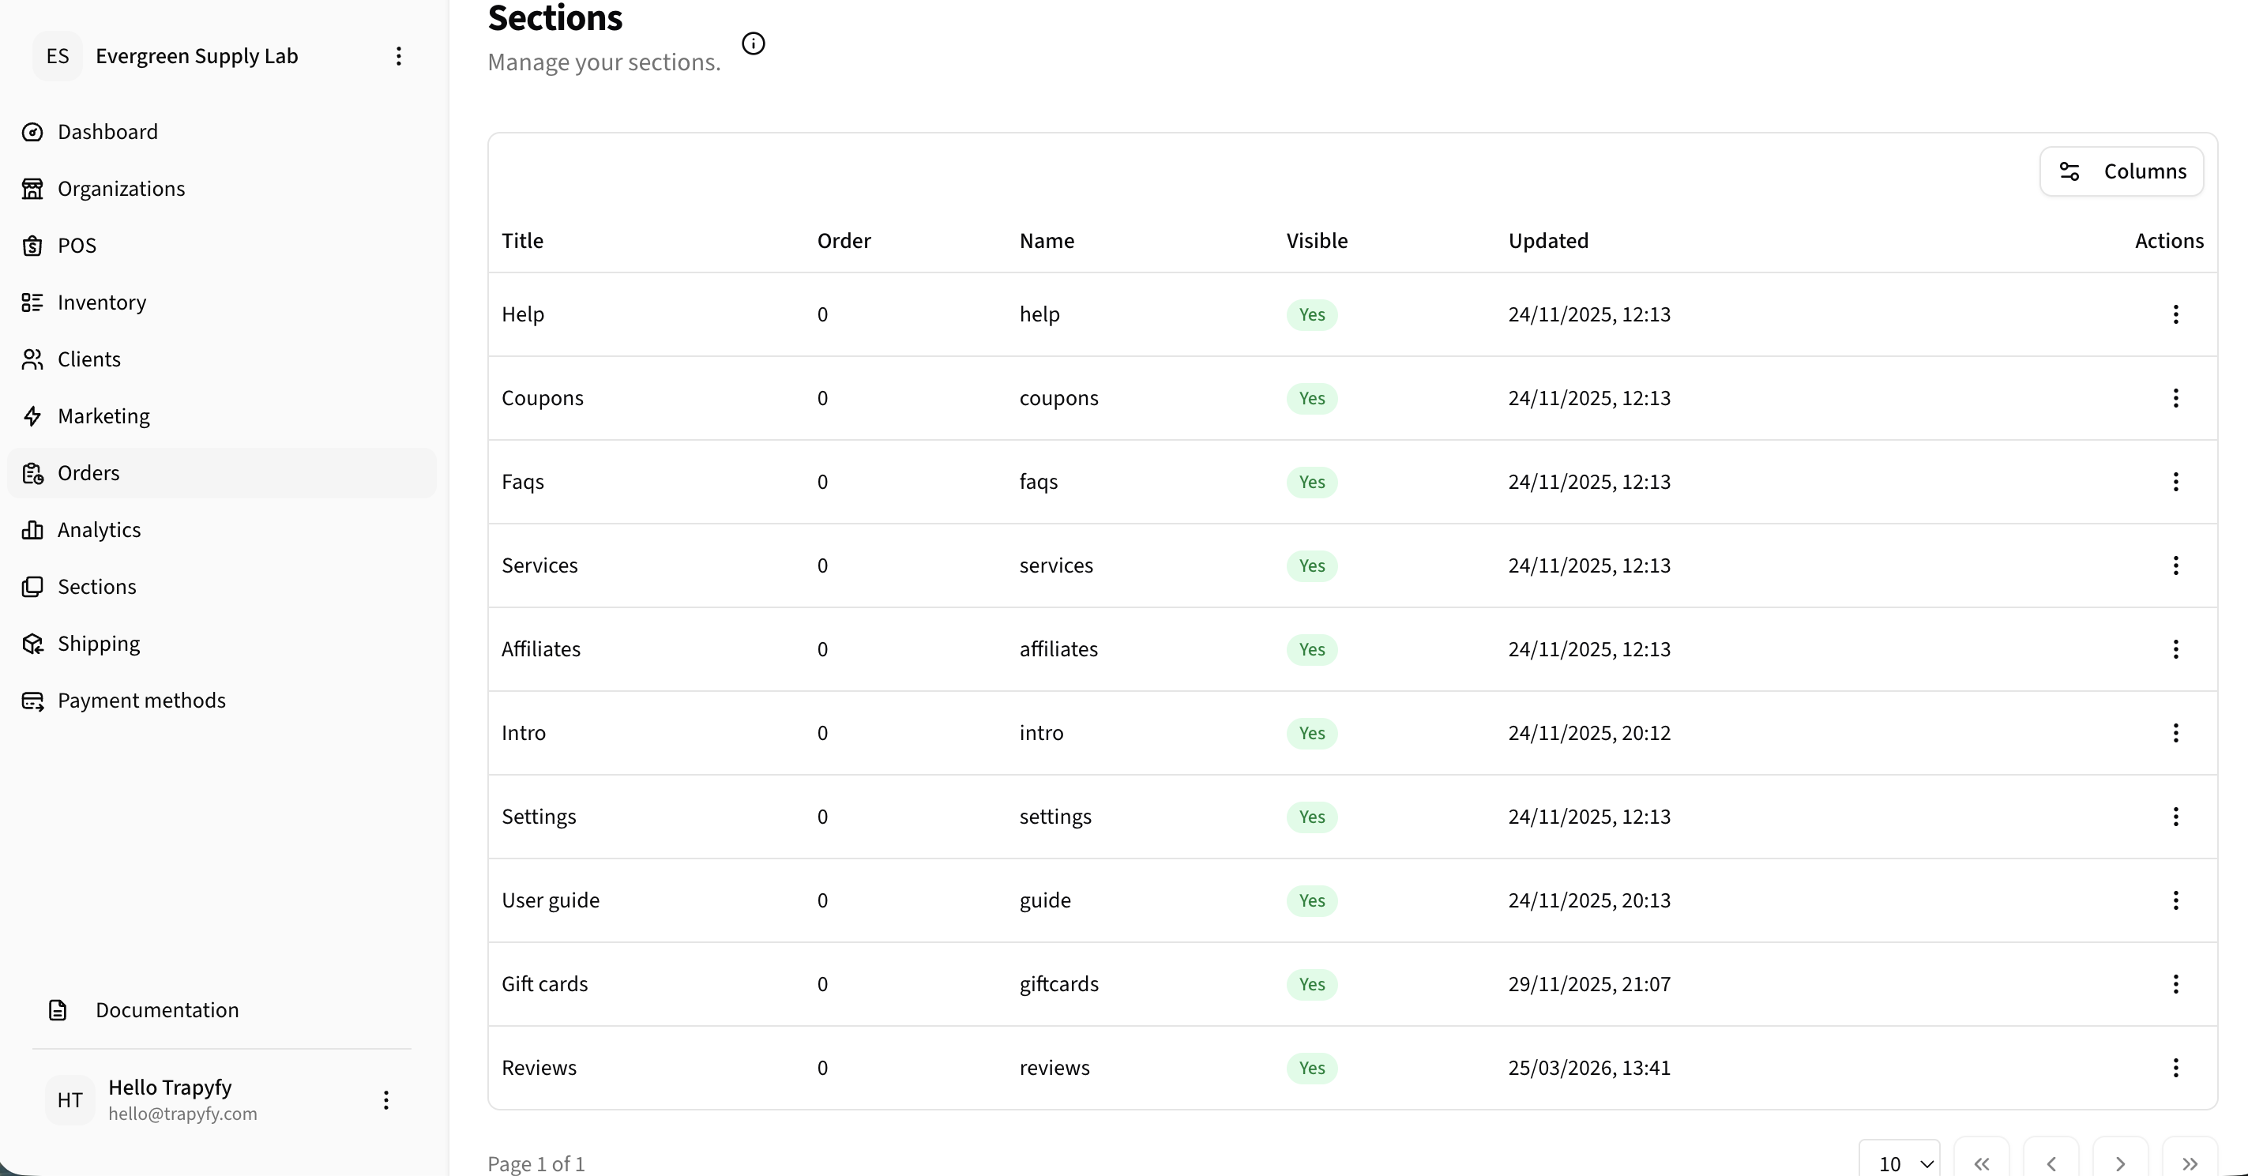Click the Updated column header

pos(1548,241)
